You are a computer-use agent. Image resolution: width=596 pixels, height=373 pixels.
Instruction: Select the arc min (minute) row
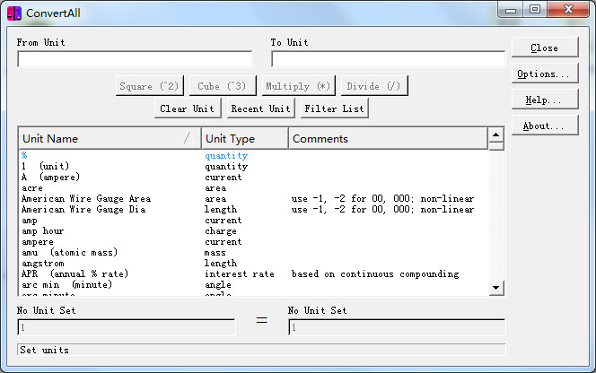[253, 285]
